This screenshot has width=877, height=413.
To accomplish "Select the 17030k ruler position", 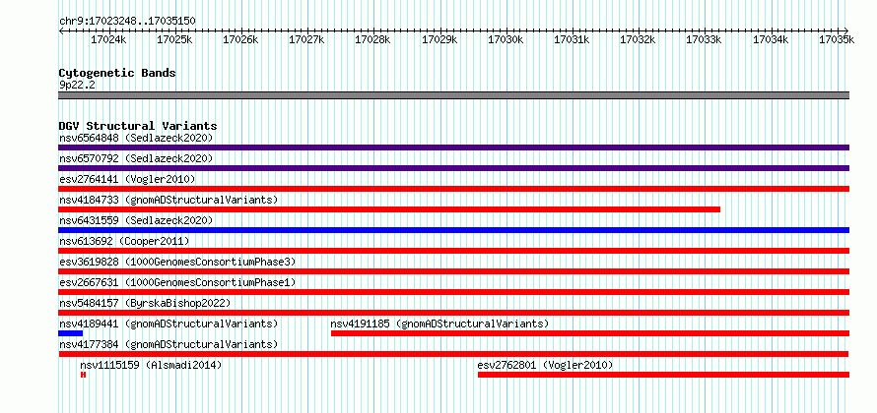I will click(506, 39).
